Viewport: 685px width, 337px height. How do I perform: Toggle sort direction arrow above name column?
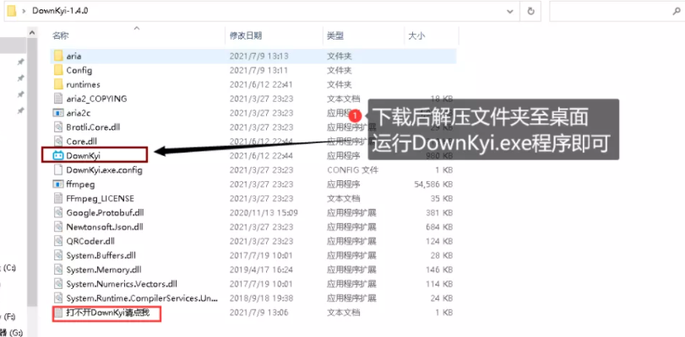136,28
